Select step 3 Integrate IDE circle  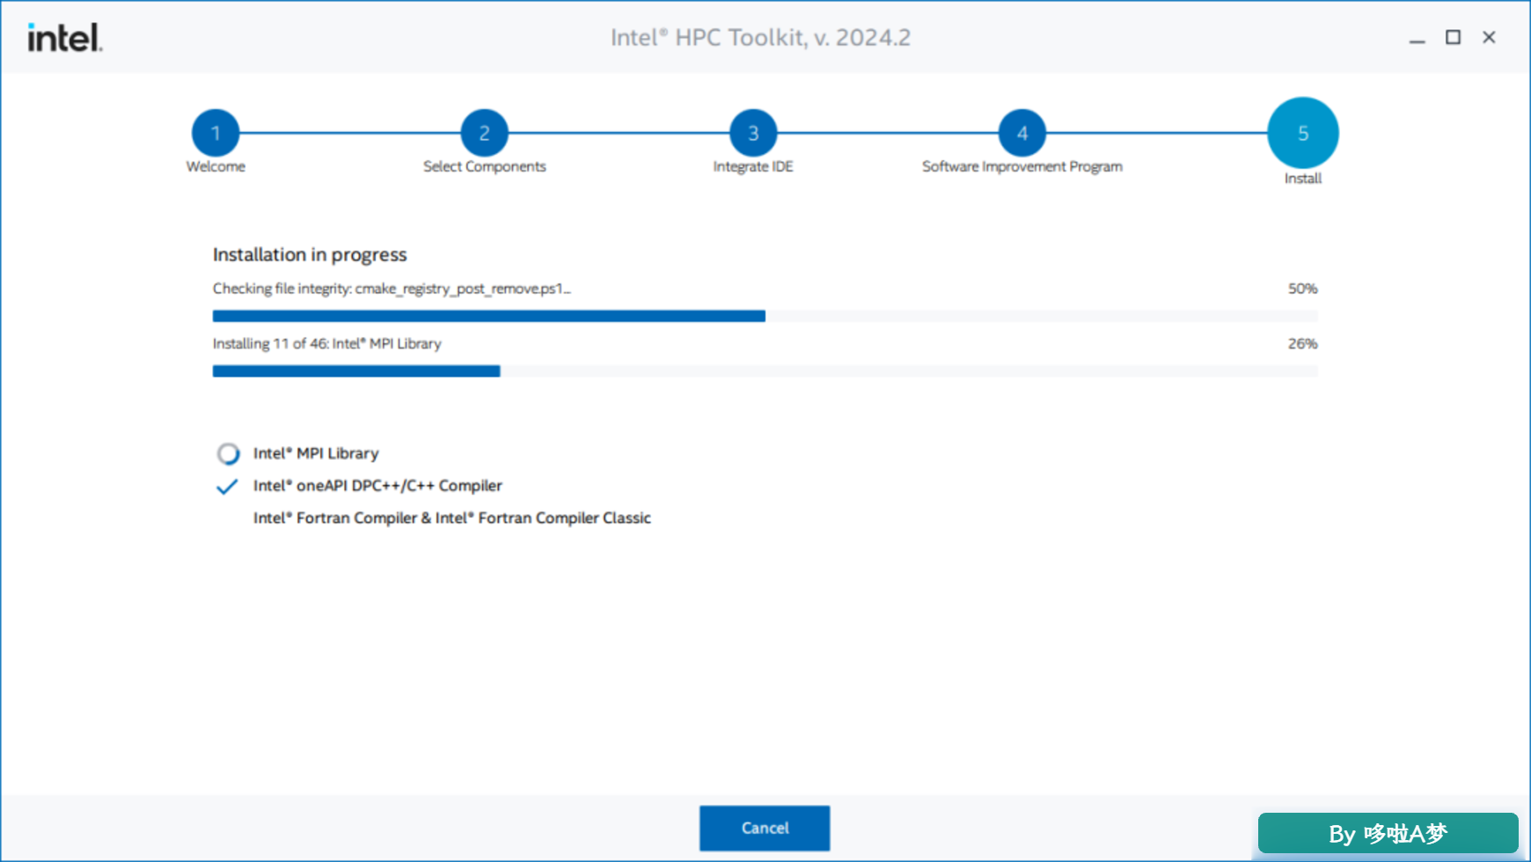[x=753, y=133]
